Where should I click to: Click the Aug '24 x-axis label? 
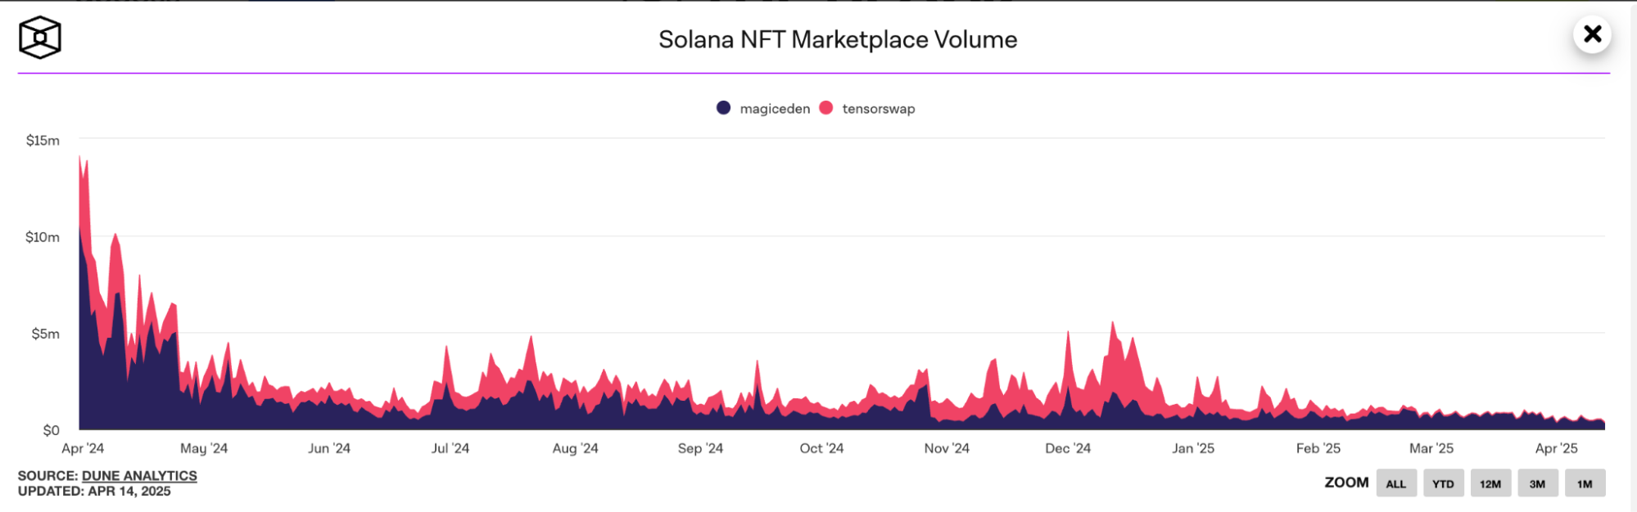point(576,448)
